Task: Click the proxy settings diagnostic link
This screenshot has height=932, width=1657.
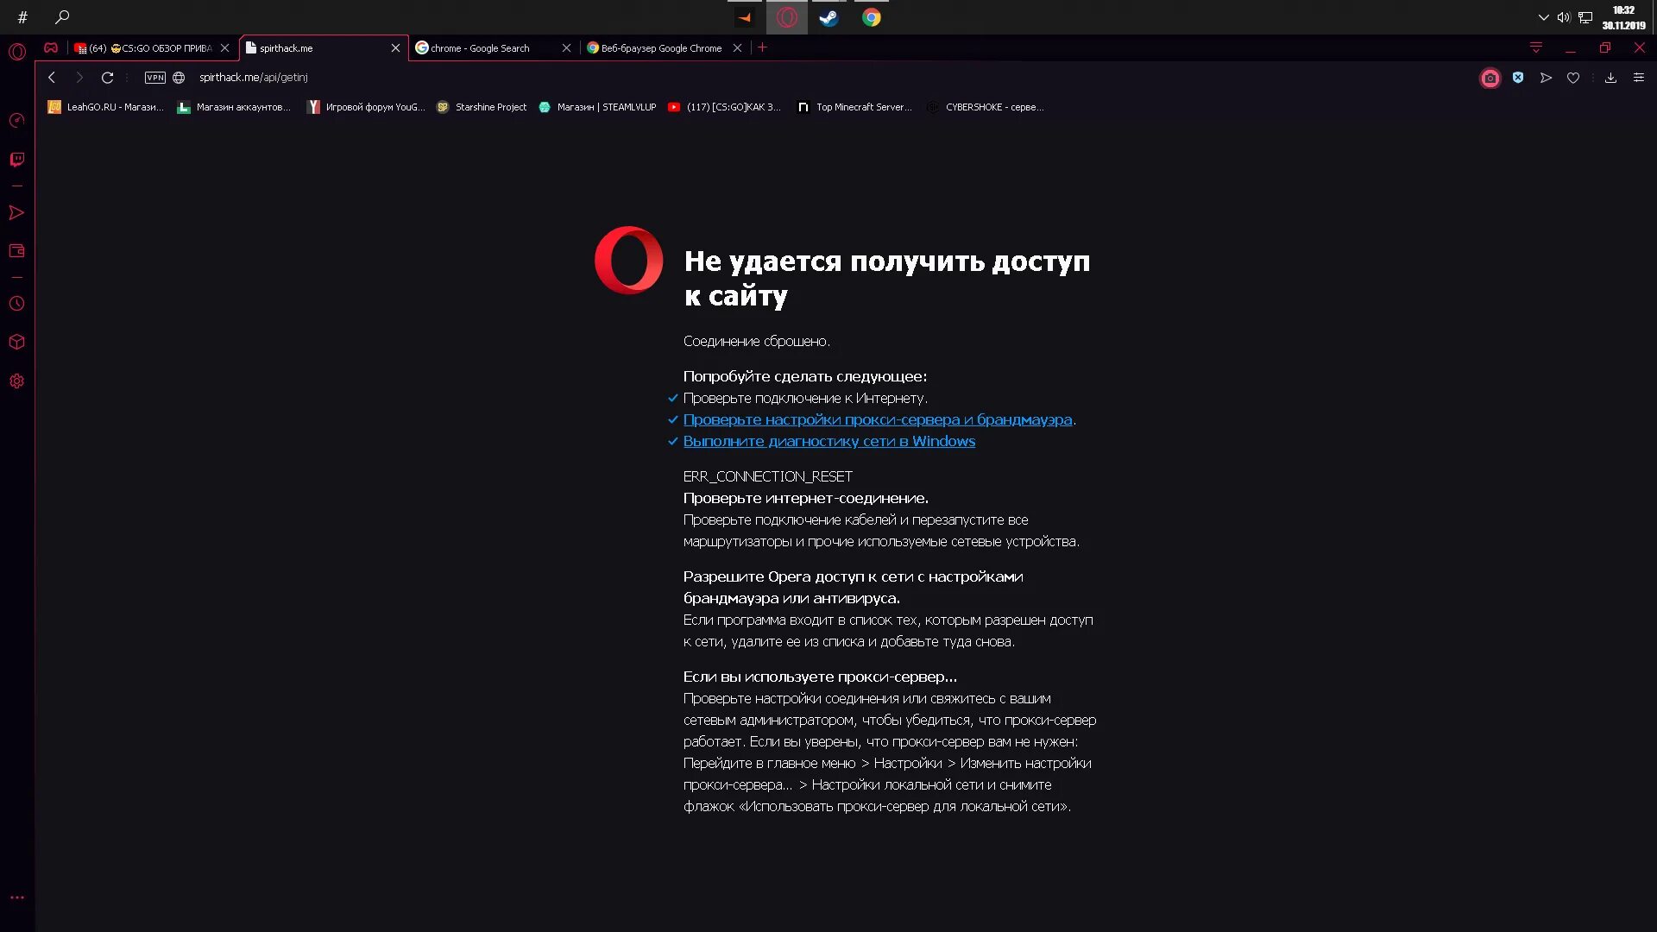Action: [x=876, y=419]
